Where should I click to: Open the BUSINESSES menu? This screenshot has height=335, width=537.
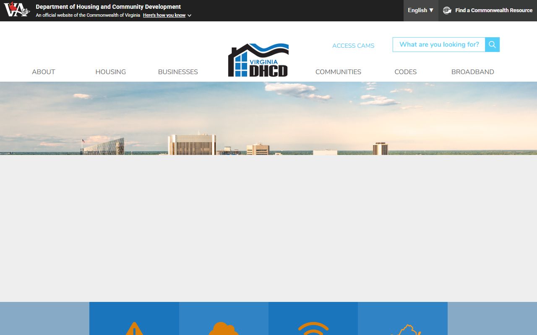pyautogui.click(x=178, y=72)
